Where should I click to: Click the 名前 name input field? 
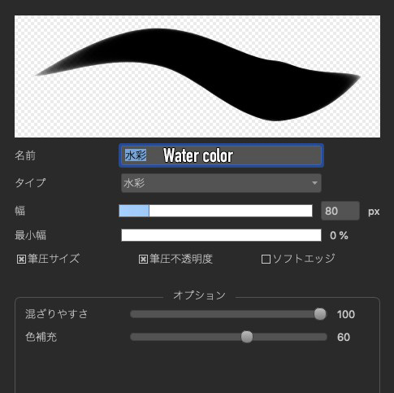pos(221,155)
